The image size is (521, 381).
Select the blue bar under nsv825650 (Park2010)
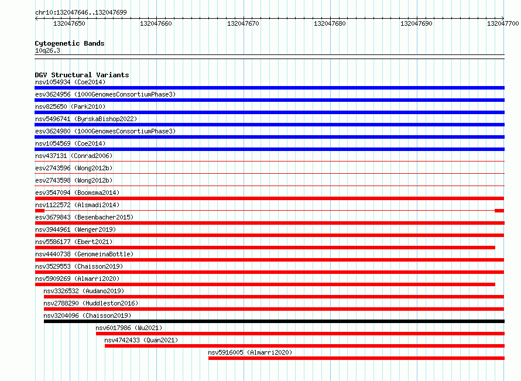point(269,112)
